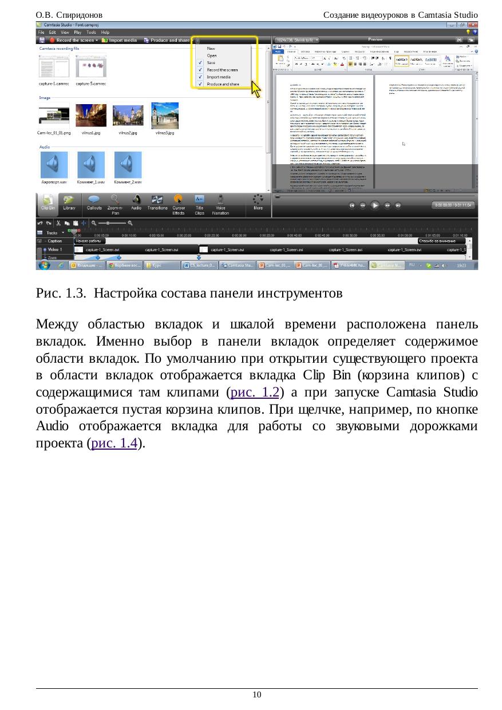
Task: Click the scissors cut icon on timeline toolbar
Action: point(58,223)
